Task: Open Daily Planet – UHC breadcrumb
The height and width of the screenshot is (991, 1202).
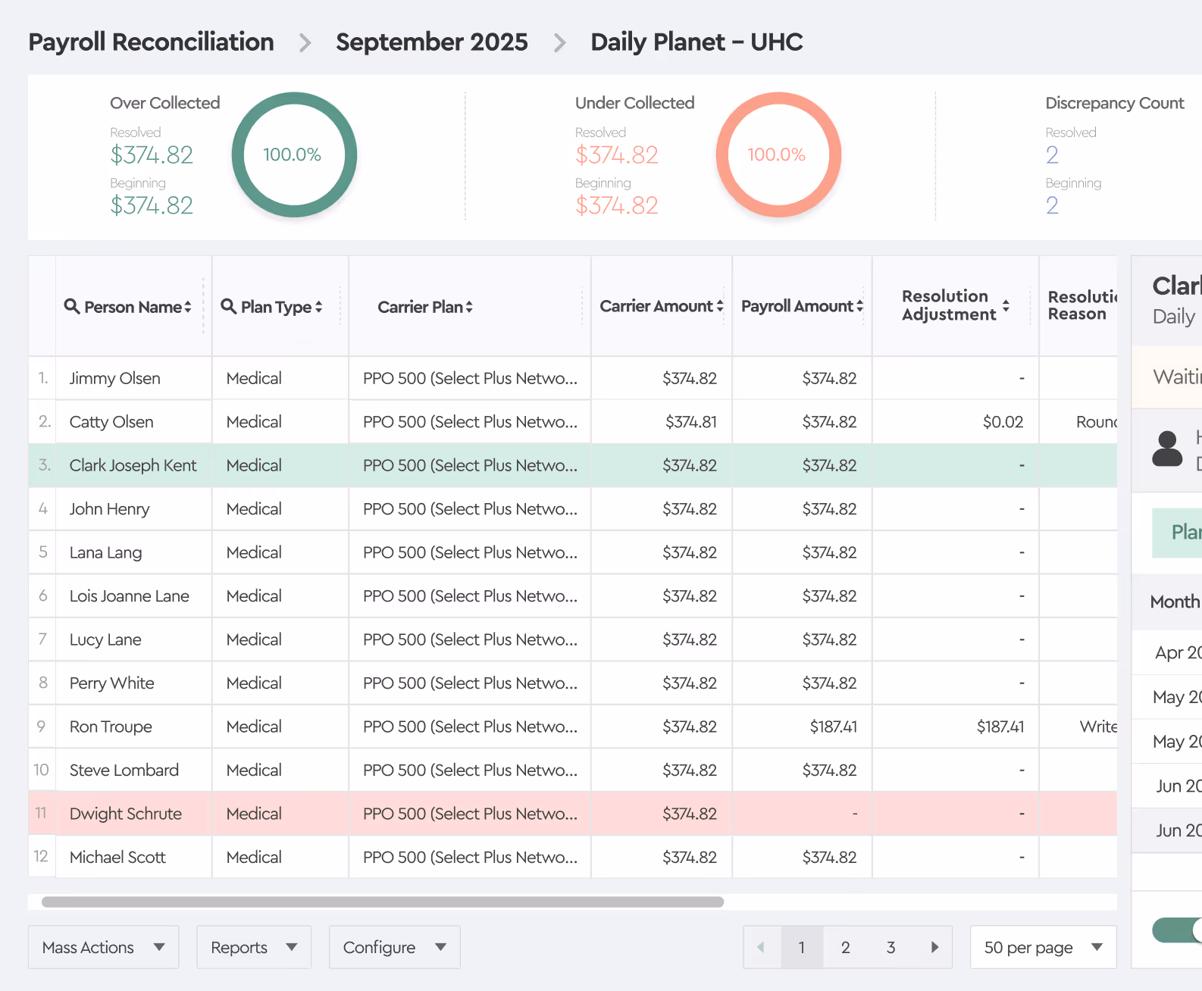Action: click(697, 42)
